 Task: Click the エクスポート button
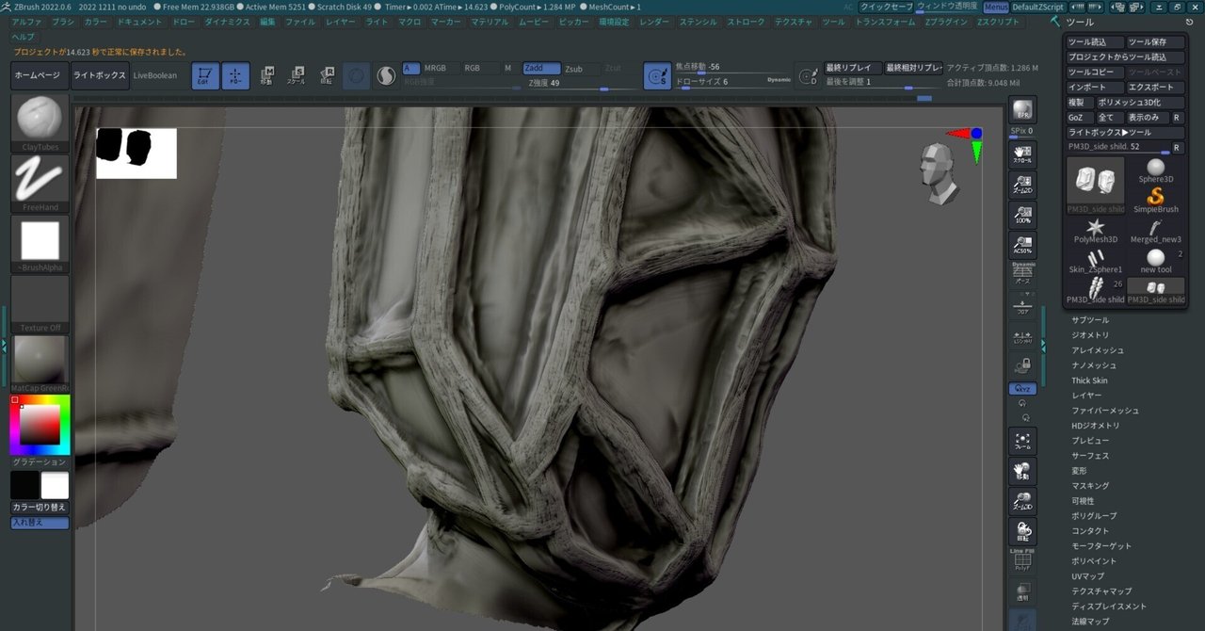1155,86
